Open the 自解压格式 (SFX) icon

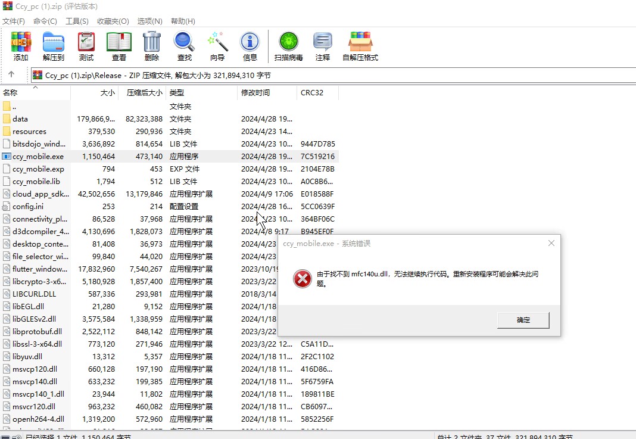coord(360,46)
